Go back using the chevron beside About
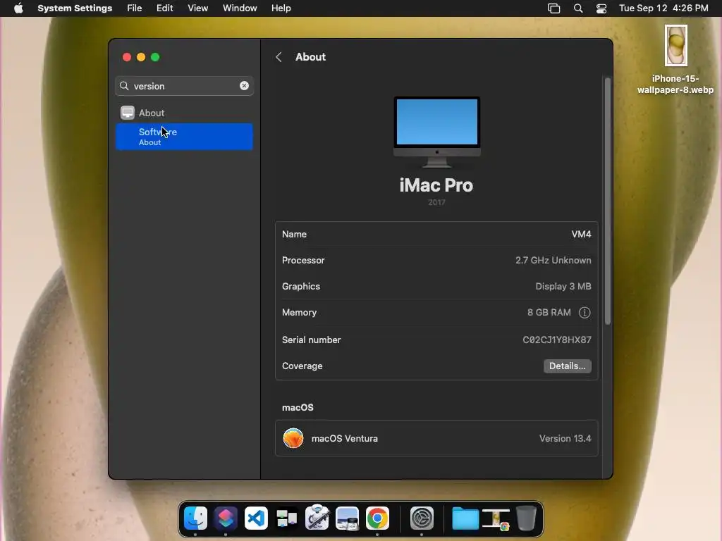 point(279,57)
